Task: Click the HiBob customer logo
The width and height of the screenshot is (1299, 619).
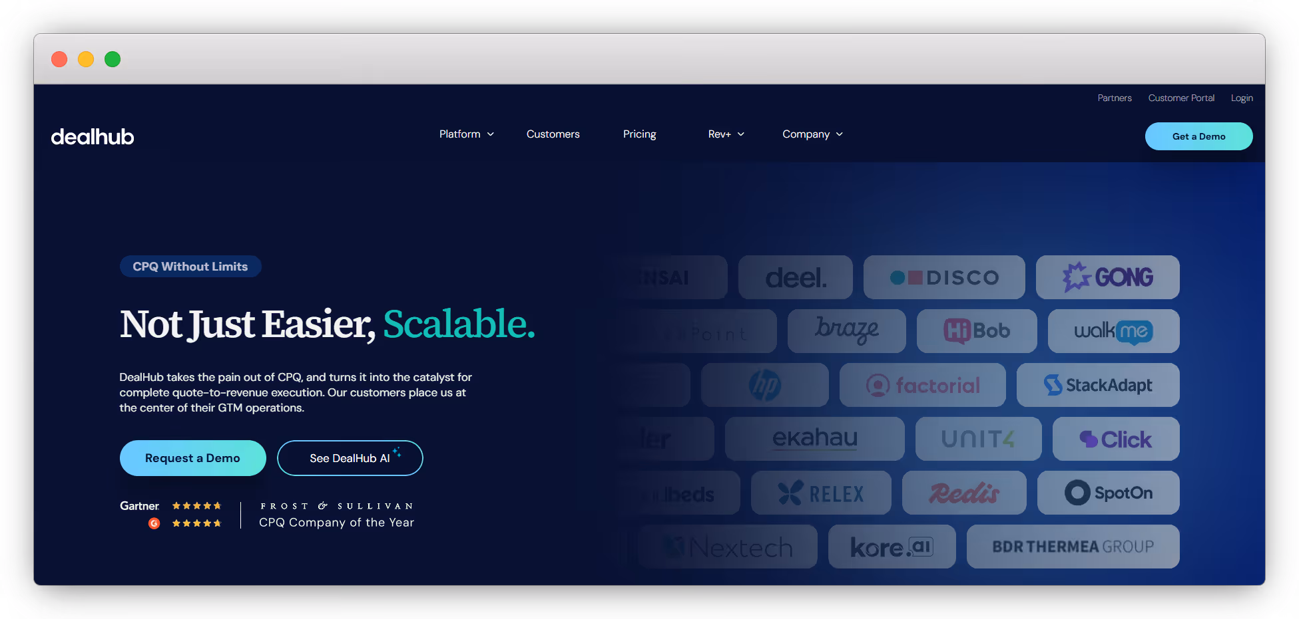Action: pyautogui.click(x=977, y=331)
